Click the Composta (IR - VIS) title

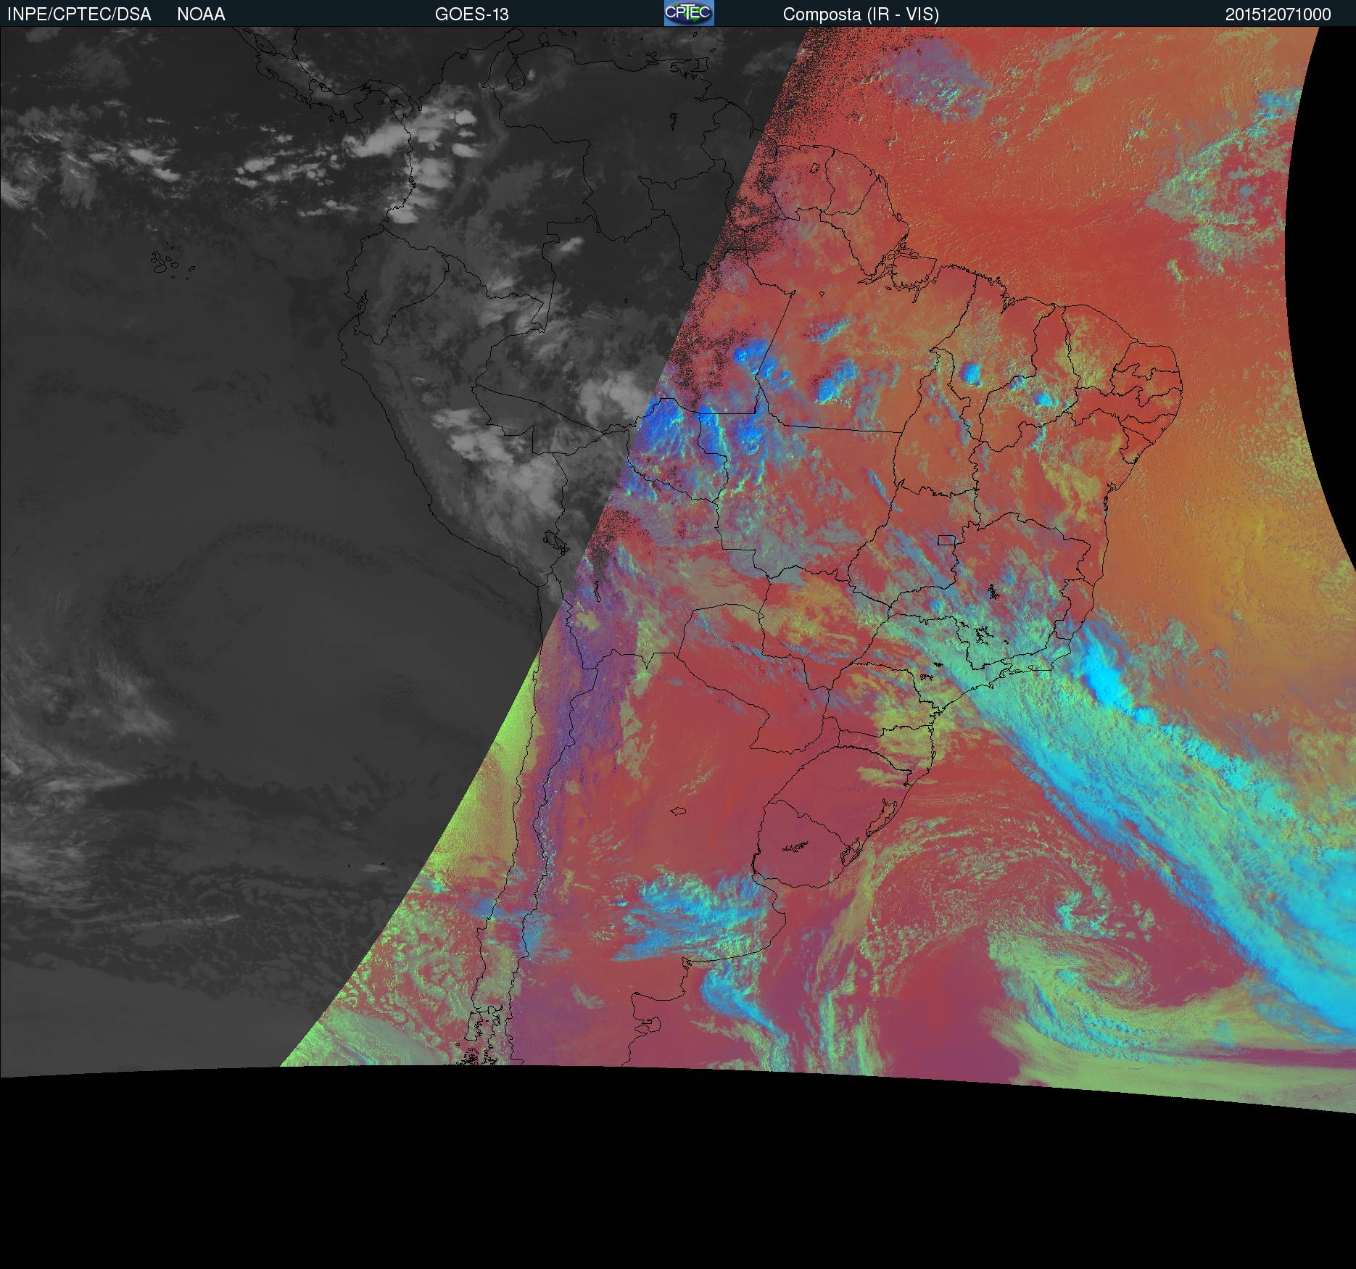click(860, 15)
